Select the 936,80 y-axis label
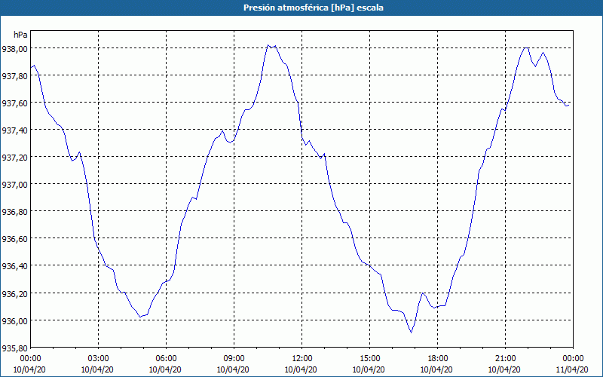603x377 pixels. click(x=14, y=212)
